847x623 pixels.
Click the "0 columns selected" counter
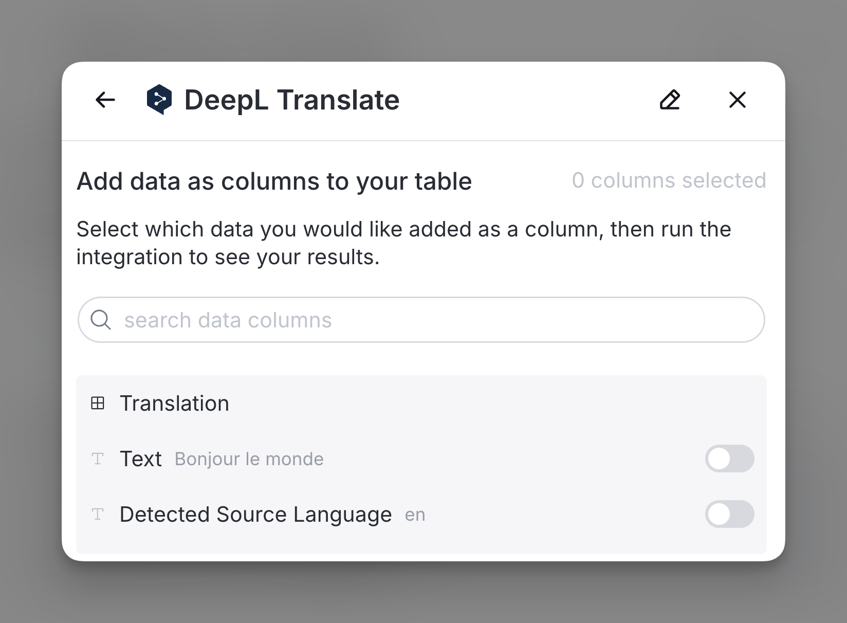669,180
